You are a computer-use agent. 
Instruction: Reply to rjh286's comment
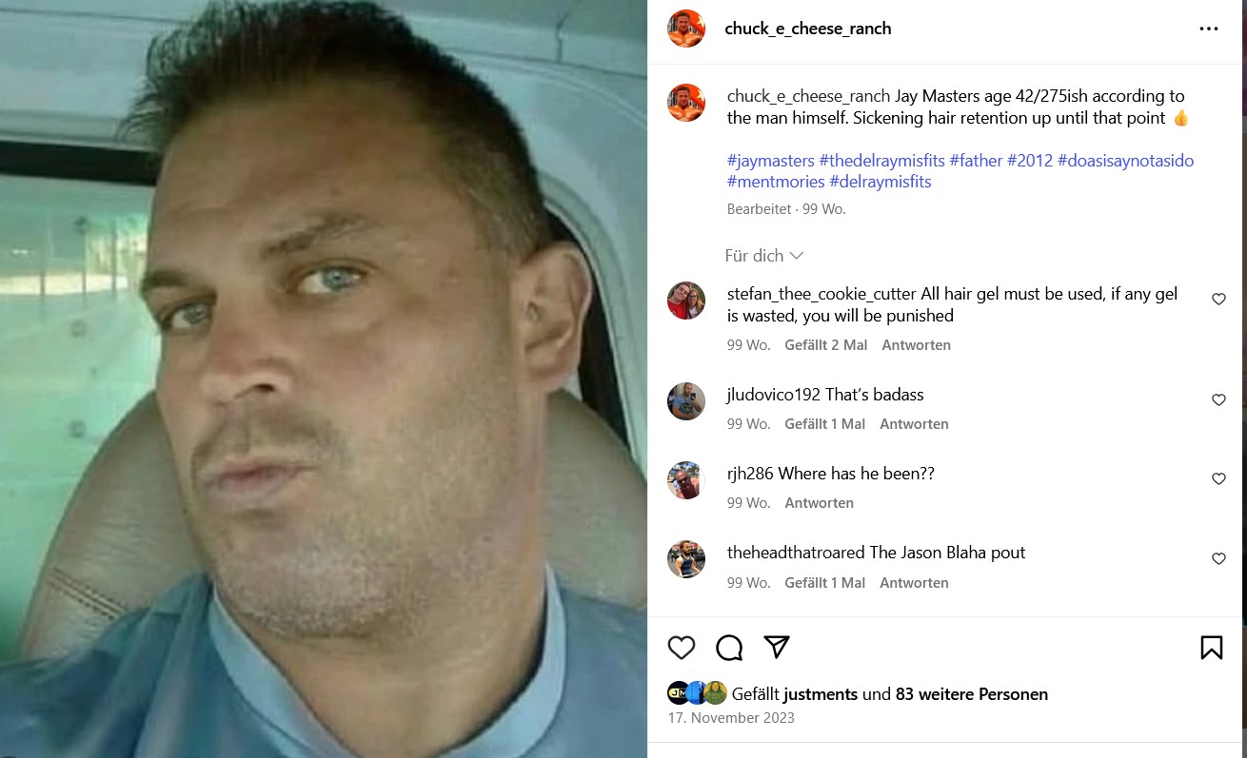click(x=819, y=503)
